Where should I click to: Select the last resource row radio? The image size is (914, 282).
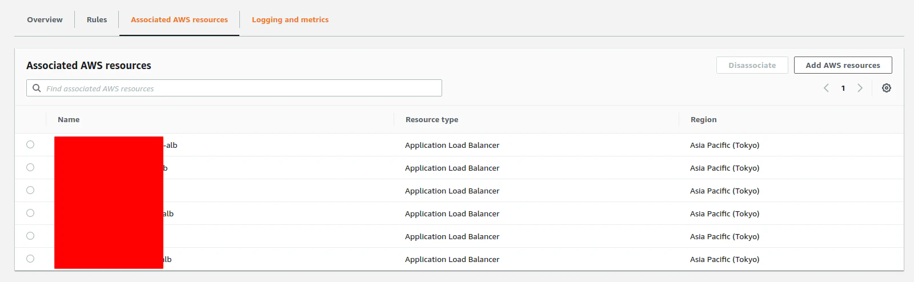pos(30,259)
